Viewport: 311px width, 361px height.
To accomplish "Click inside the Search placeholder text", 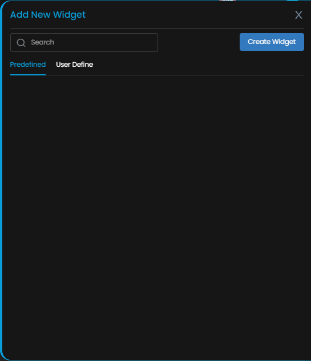I will click(43, 42).
